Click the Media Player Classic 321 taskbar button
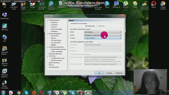Viewport: 169px width, 95px height. pyautogui.click(x=88, y=93)
